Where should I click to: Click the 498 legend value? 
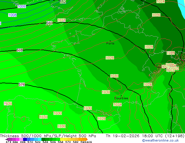point(23,142)
